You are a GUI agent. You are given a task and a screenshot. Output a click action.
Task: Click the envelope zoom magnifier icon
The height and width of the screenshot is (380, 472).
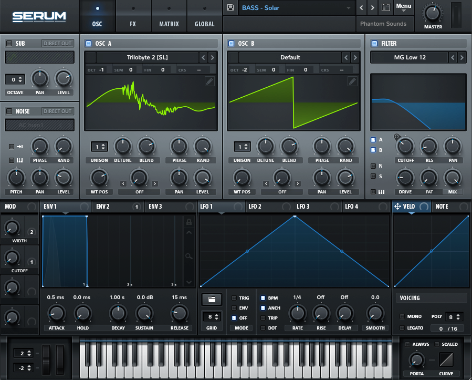(190, 256)
